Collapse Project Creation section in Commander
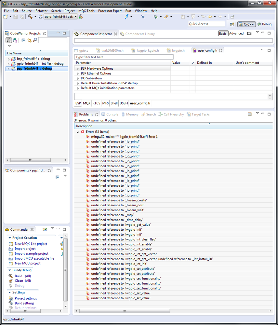Screen dimensions: 278x325 (x=9, y=238)
